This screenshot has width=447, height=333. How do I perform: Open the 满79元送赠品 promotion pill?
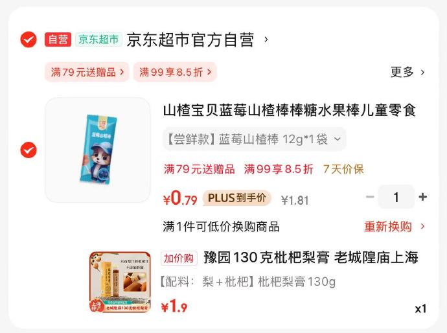pyautogui.click(x=87, y=72)
